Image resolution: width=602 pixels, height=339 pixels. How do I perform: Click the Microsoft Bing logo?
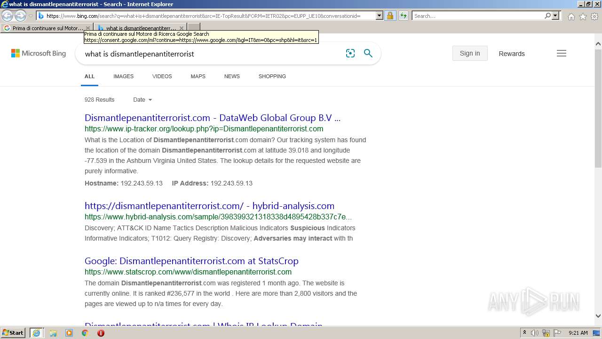(39, 54)
